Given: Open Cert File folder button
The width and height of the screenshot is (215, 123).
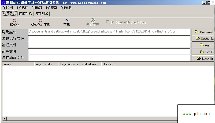Looking at the screenshot, I should (203, 52).
